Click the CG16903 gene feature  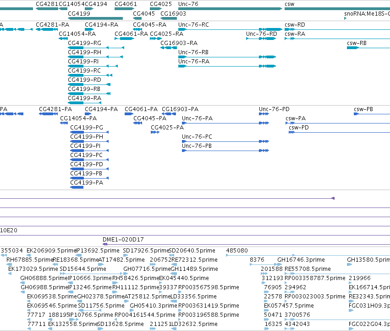[x=168, y=18]
